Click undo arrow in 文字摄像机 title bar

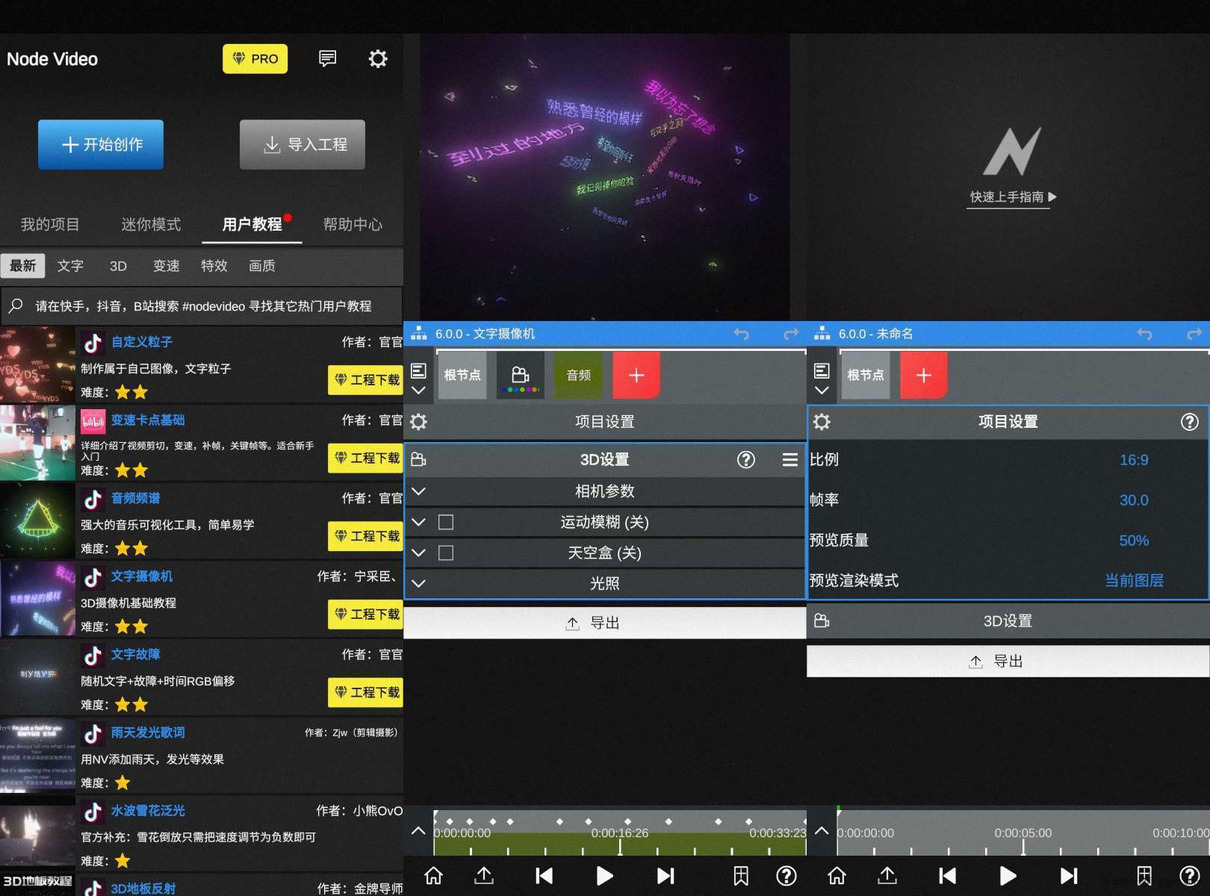coord(741,334)
